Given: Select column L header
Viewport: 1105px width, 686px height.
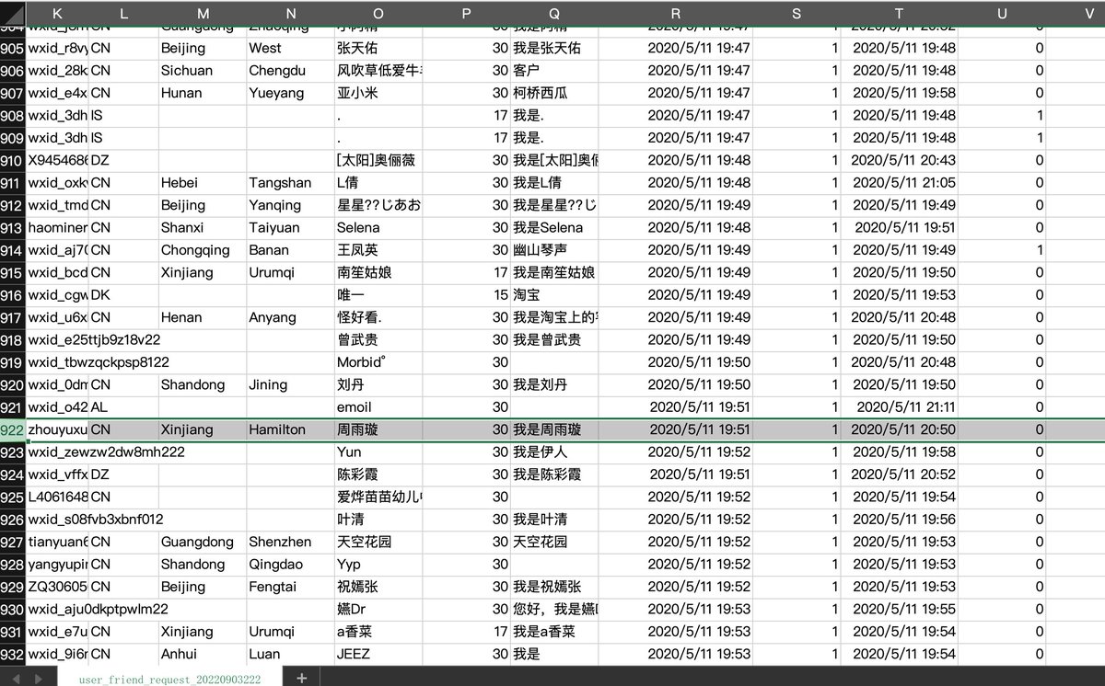Looking at the screenshot, I should (124, 14).
